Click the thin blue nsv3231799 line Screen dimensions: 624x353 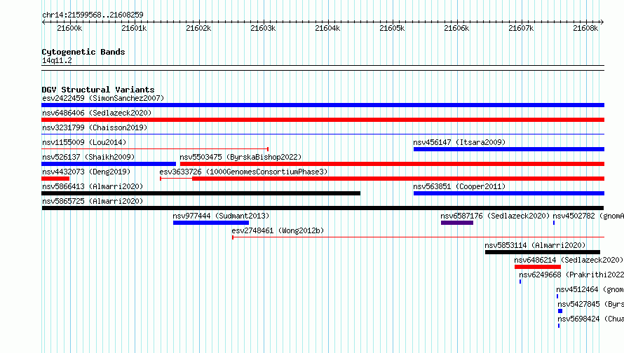(x=323, y=134)
